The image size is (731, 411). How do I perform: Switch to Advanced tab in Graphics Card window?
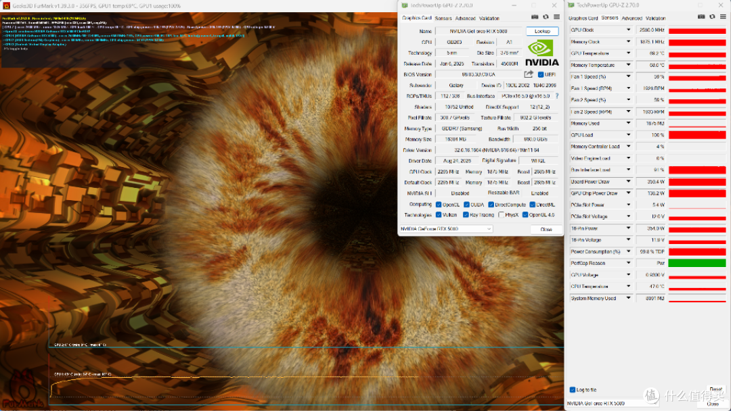click(x=465, y=18)
